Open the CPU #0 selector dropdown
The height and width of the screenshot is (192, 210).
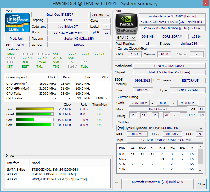pyautogui.click(x=100, y=15)
